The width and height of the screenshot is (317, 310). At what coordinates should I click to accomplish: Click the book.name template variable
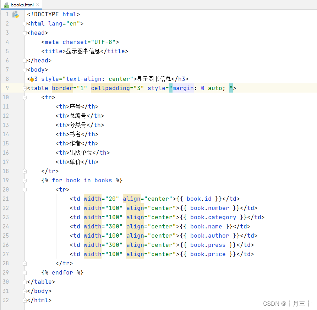(206, 227)
